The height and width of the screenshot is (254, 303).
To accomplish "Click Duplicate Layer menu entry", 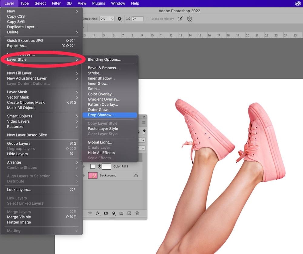I will tap(22, 27).
